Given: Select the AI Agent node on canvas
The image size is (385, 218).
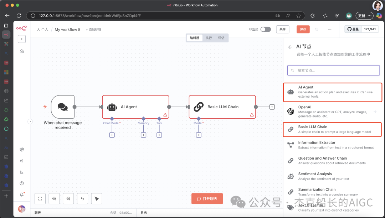Looking at the screenshot, I should point(135,107).
